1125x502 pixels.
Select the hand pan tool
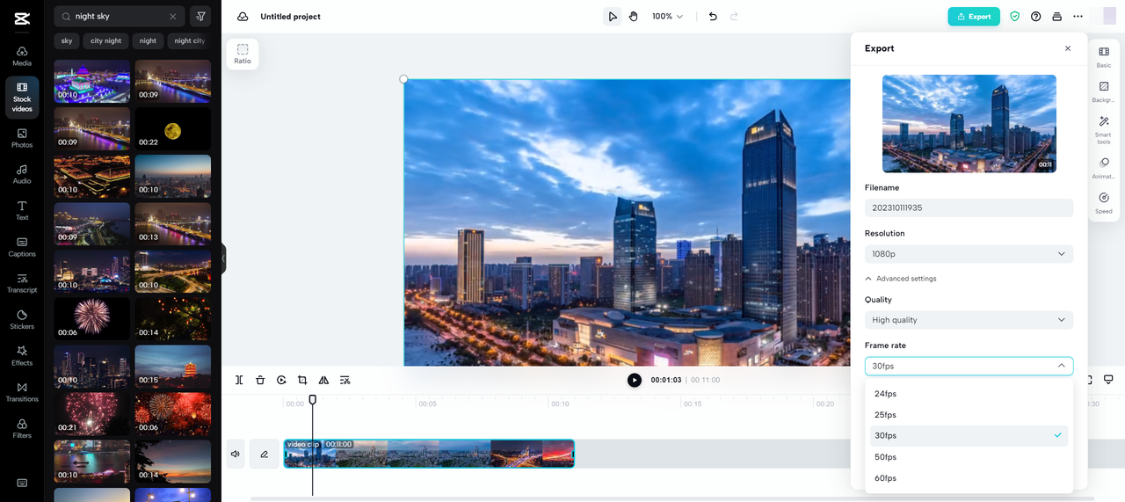pyautogui.click(x=633, y=17)
